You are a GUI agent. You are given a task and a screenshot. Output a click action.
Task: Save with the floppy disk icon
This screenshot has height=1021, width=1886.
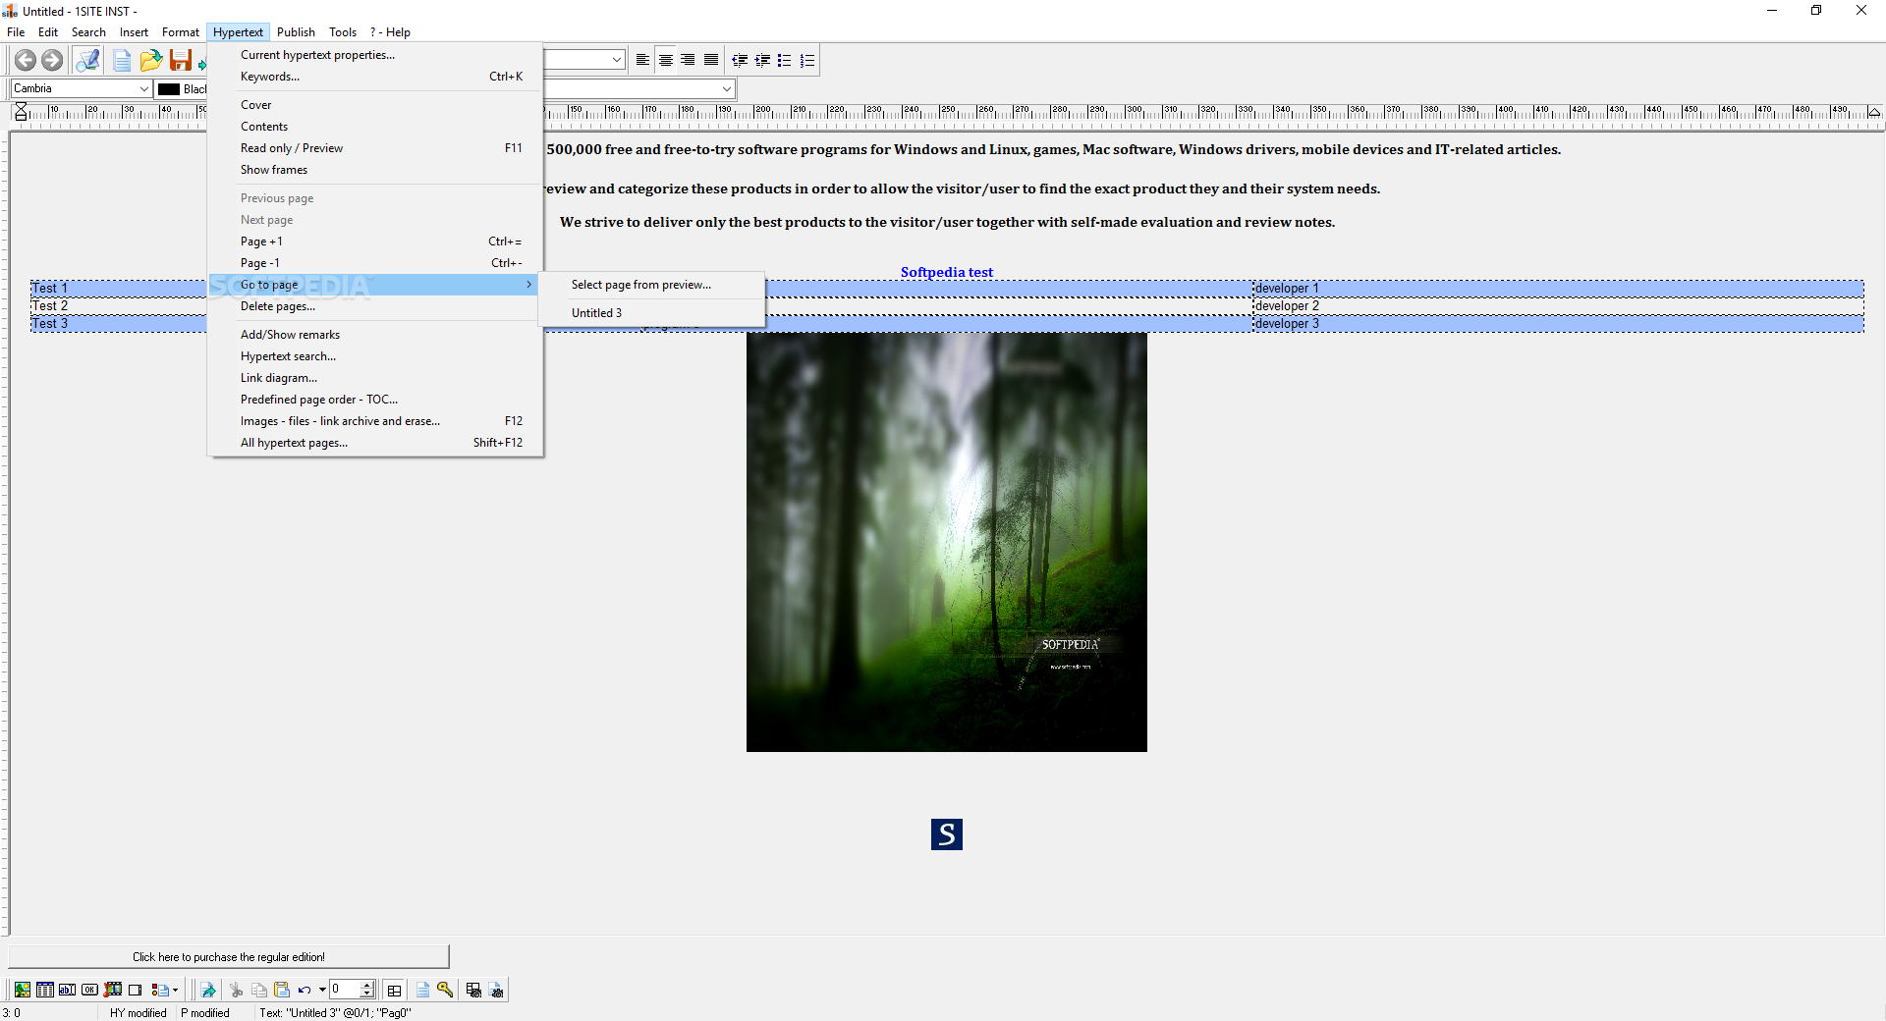coord(181,60)
